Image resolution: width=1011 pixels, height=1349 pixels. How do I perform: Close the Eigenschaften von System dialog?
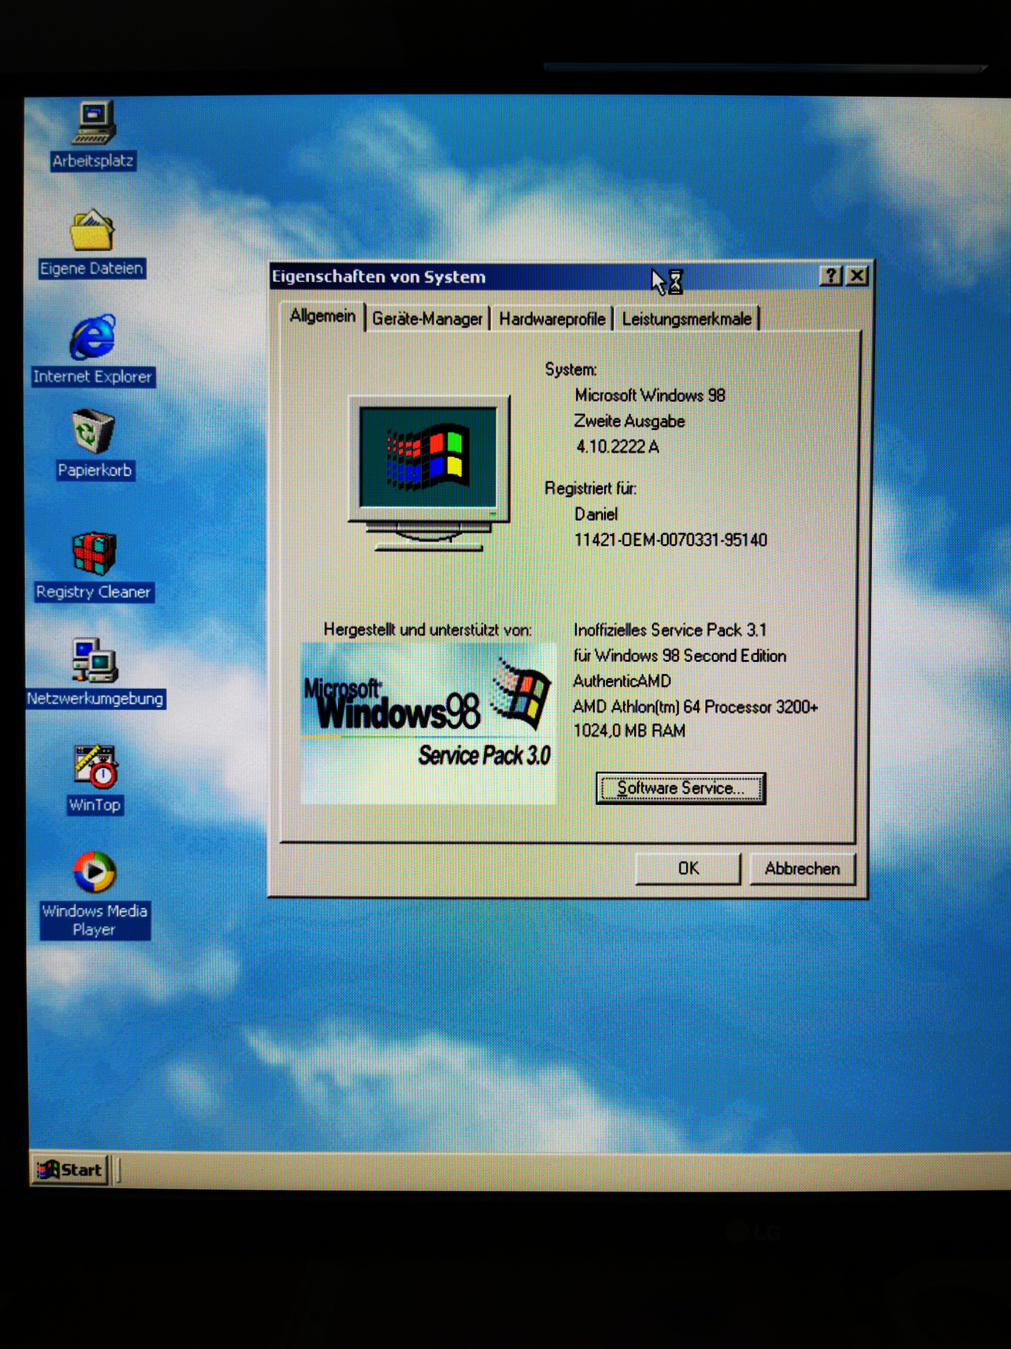tap(857, 276)
